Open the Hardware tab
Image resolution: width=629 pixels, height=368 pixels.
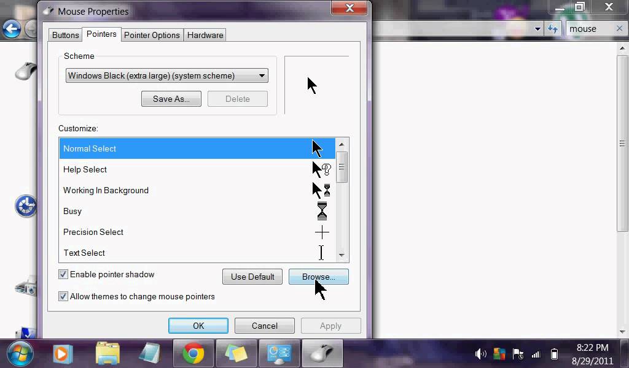(x=205, y=35)
